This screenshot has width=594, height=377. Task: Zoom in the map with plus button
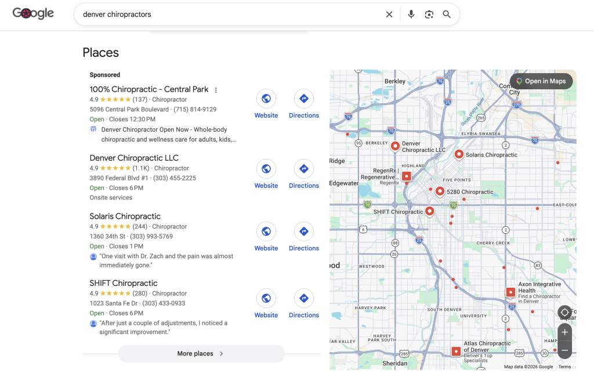tap(564, 332)
